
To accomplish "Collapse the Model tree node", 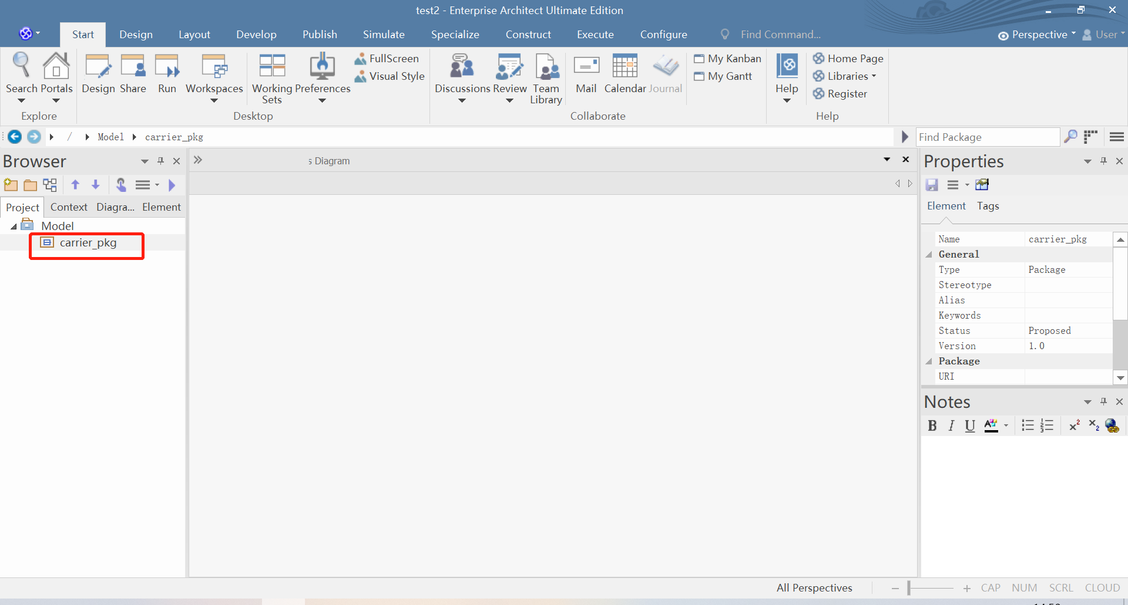I will (x=14, y=227).
